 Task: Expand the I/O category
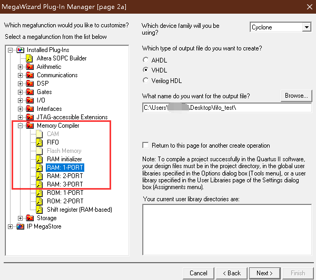[x=20, y=100]
